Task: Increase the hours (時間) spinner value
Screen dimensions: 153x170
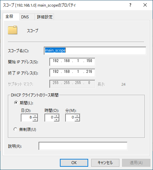Action: (x=56, y=116)
